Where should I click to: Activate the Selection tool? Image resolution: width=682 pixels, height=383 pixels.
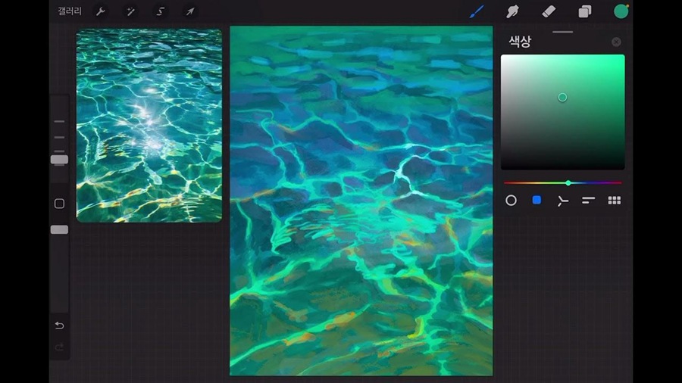coord(161,11)
